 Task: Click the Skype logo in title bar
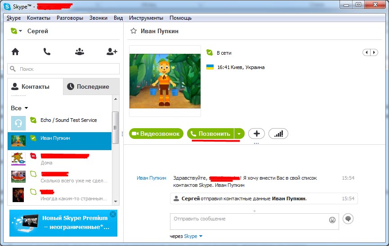point(7,6)
